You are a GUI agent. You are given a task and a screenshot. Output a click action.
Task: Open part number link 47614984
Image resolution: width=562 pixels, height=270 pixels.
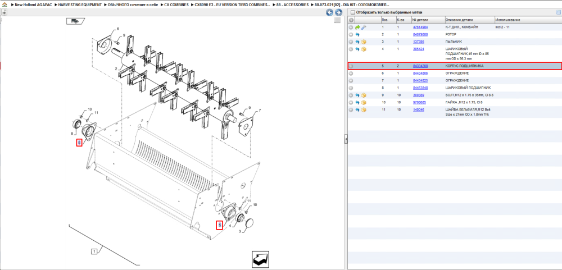point(420,27)
